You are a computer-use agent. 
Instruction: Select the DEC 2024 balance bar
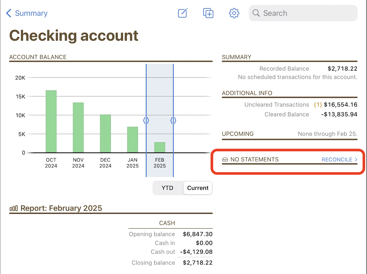pos(105,133)
